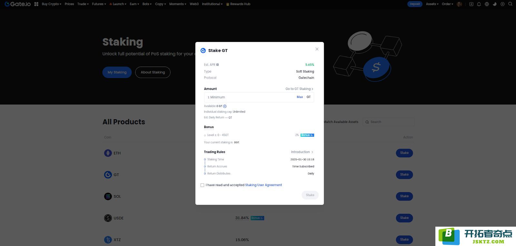Click the Bonus section heading
516x246 pixels.
click(x=209, y=127)
